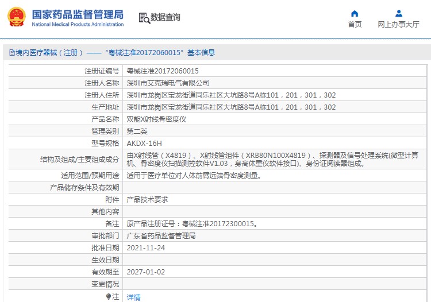Select approval date 2021-11-24

pyautogui.click(x=146, y=248)
